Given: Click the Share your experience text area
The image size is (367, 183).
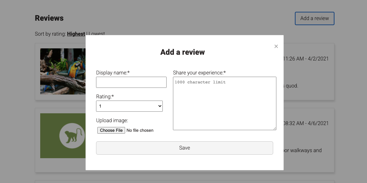Looking at the screenshot, I should pyautogui.click(x=224, y=103).
